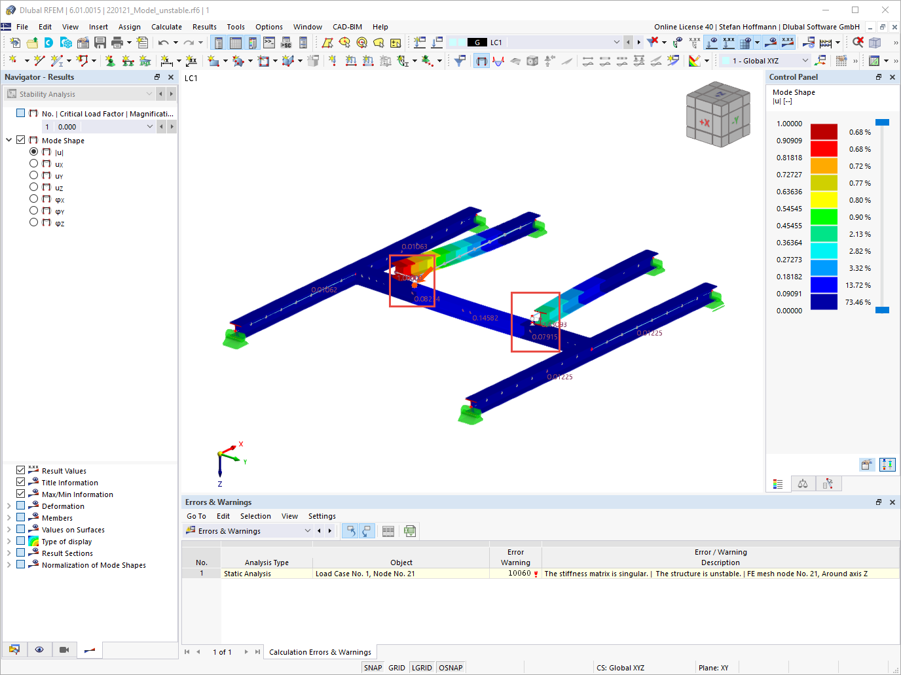This screenshot has height=675, width=901.
Task: Toggle LGRID in the status bar
Action: (422, 668)
